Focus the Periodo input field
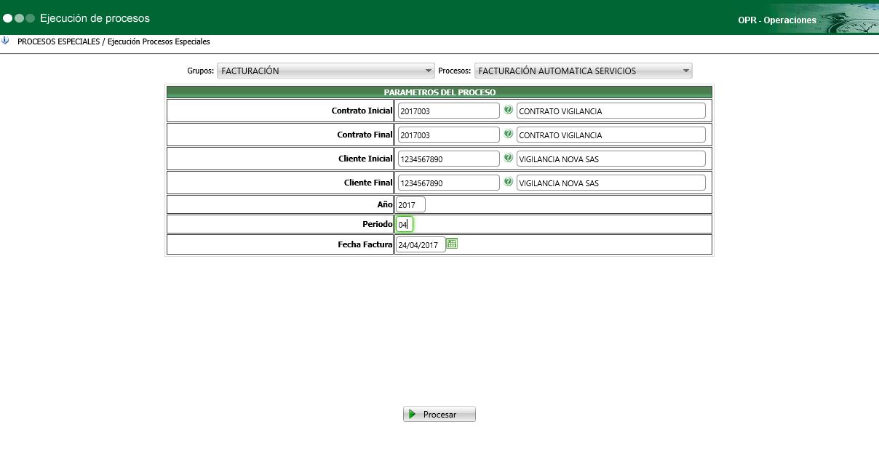Screen dimensions: 879x451 pyautogui.click(x=405, y=225)
